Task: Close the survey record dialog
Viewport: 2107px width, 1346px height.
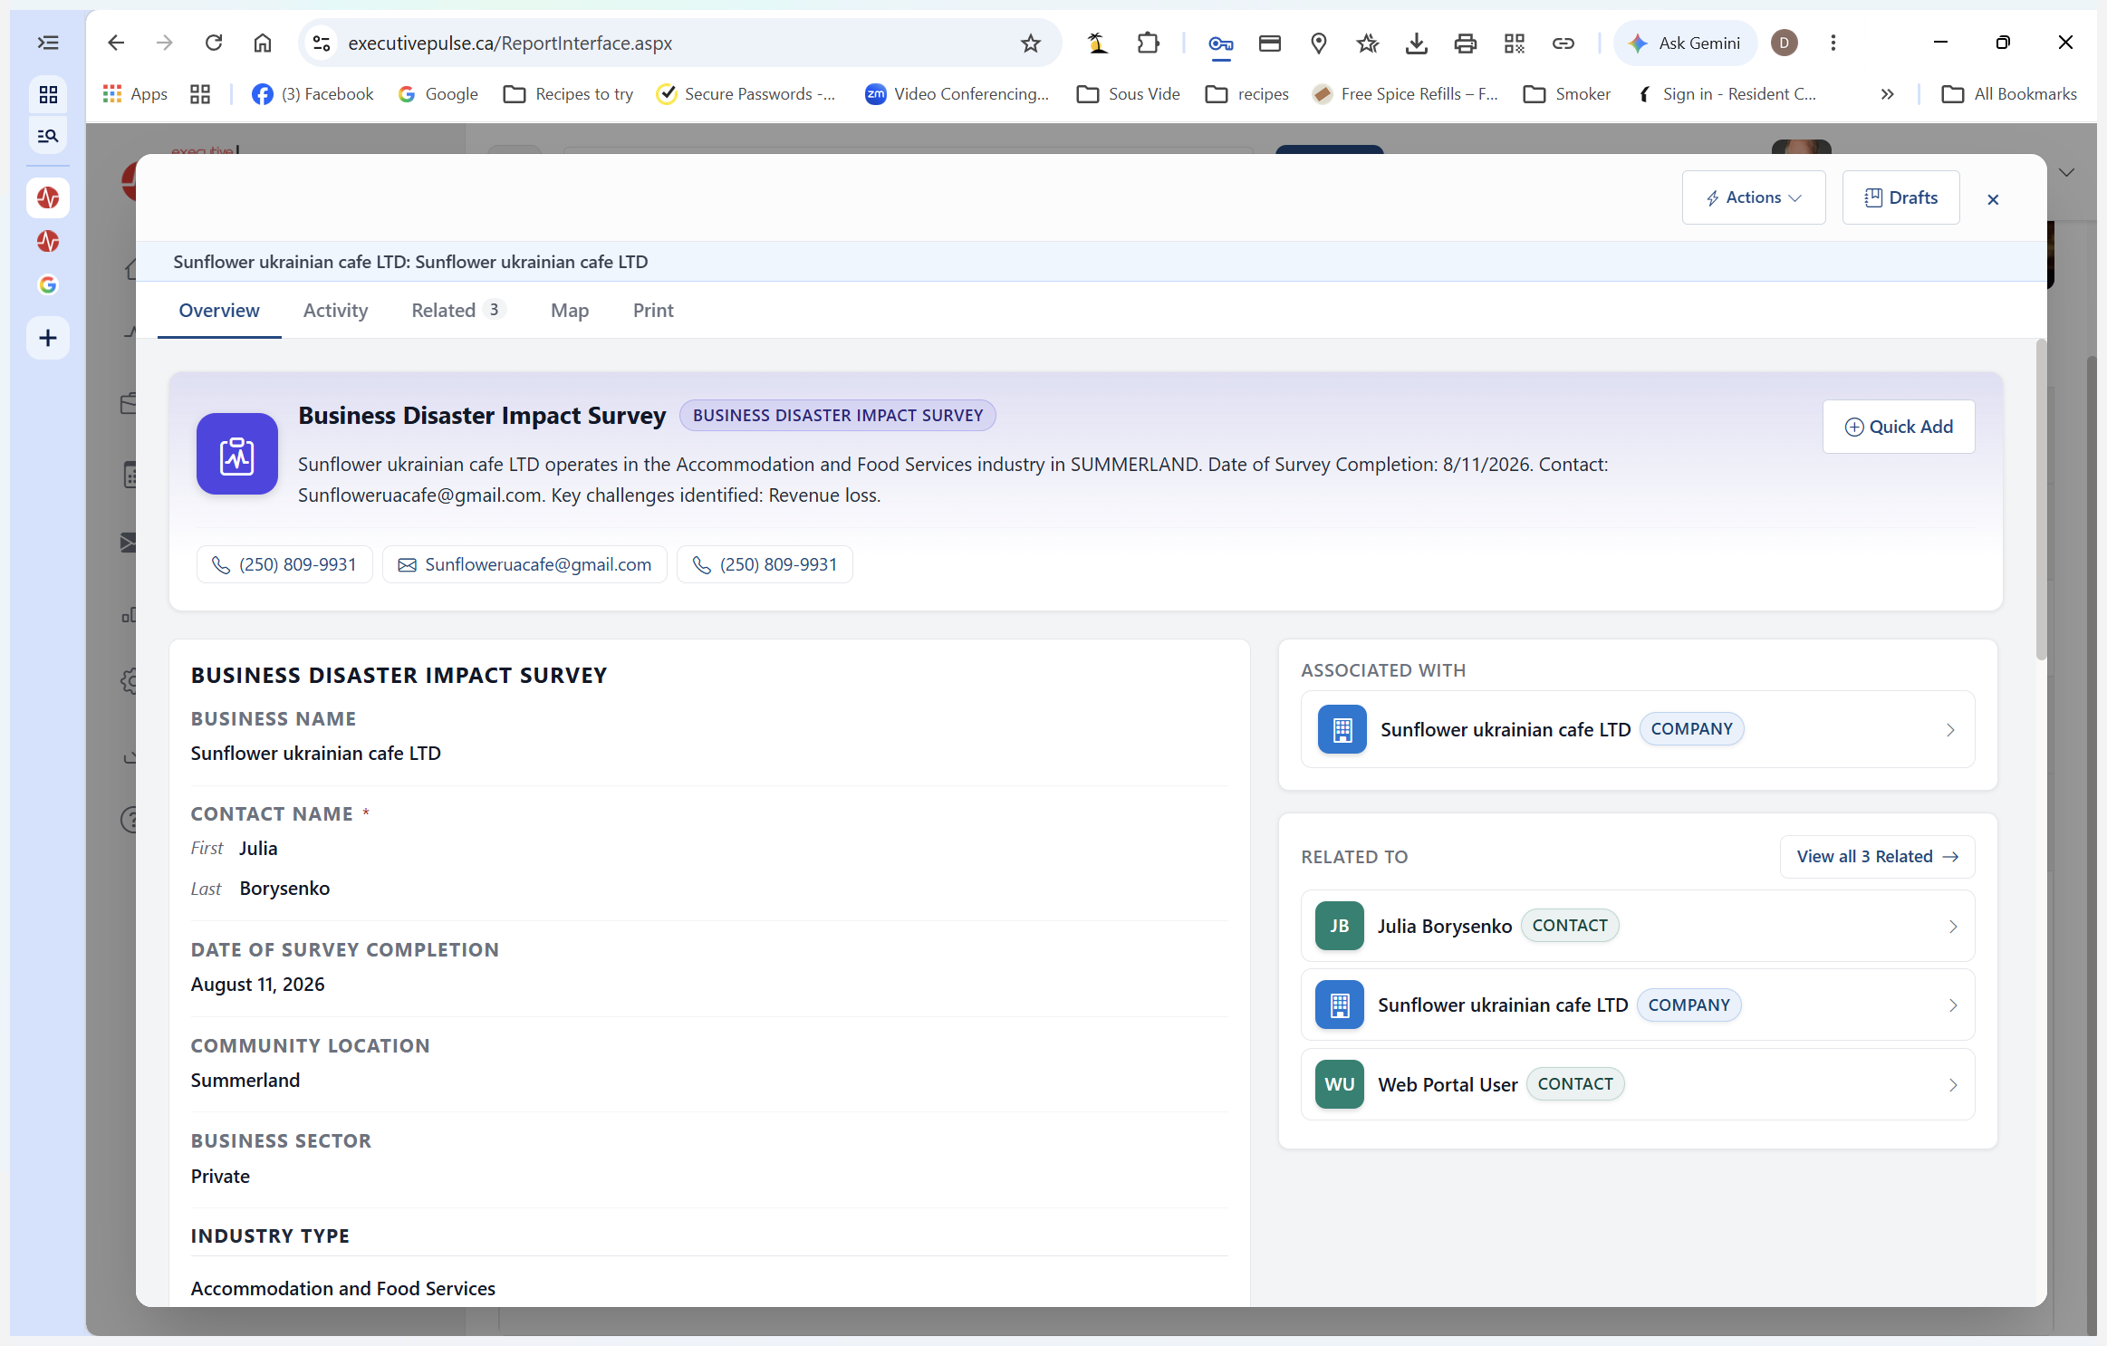Action: tap(1993, 199)
